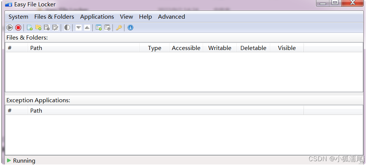The height and width of the screenshot is (166, 370).
Task: Close the Easy File Locker window
Action: coord(352,3)
